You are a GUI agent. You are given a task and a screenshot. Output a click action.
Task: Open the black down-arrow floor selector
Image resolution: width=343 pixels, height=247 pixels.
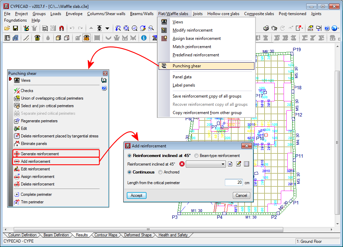(107, 28)
